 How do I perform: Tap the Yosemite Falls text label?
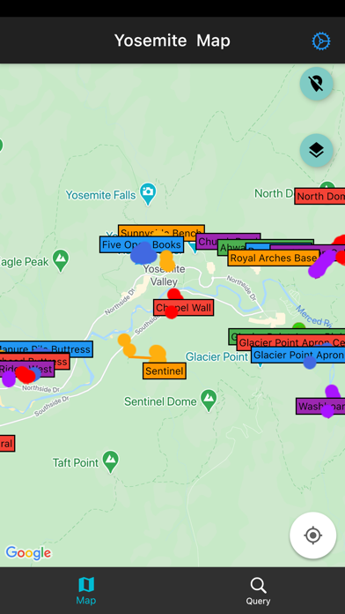(101, 195)
